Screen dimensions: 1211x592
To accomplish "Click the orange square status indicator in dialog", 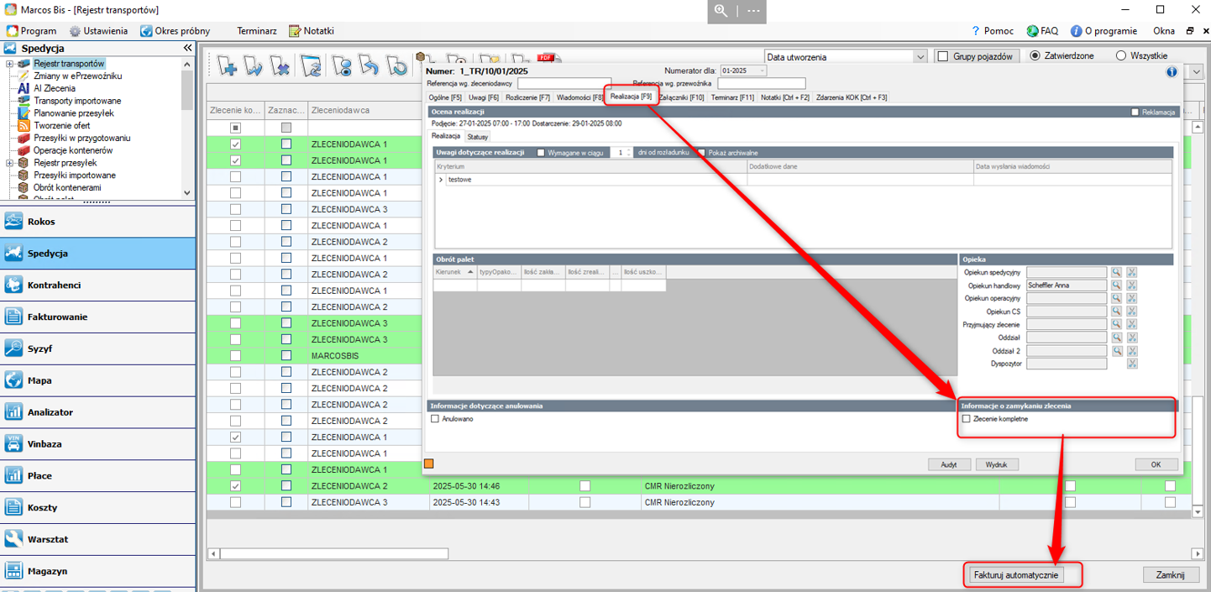I will [429, 464].
